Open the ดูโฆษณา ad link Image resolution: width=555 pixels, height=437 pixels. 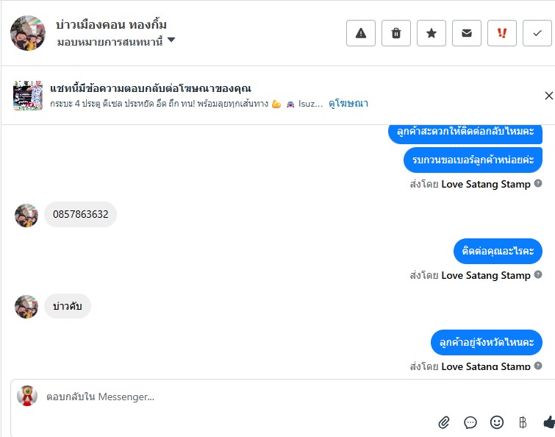pos(348,104)
